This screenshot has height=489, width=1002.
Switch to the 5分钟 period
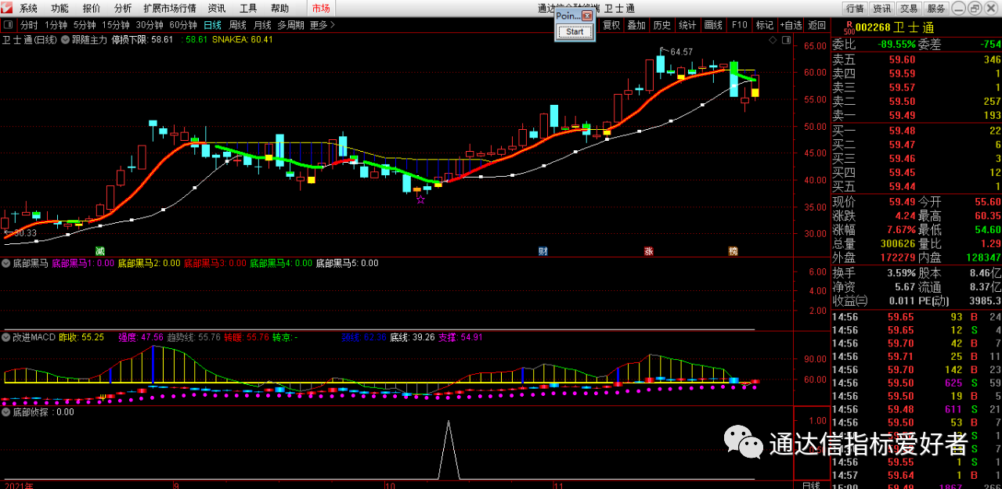[x=85, y=25]
